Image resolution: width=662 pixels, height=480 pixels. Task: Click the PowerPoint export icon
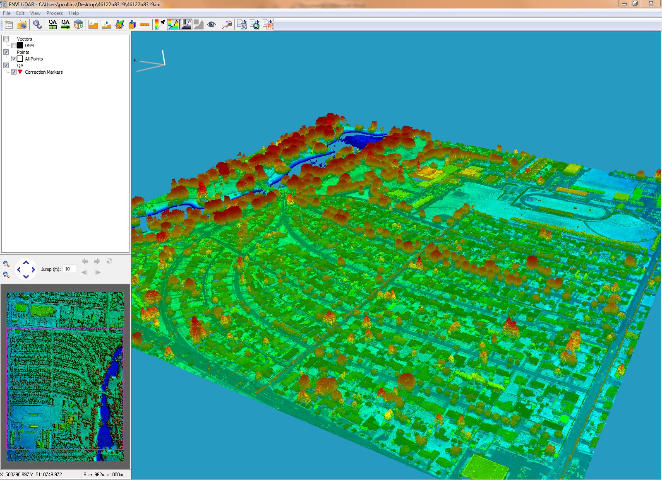tap(268, 24)
